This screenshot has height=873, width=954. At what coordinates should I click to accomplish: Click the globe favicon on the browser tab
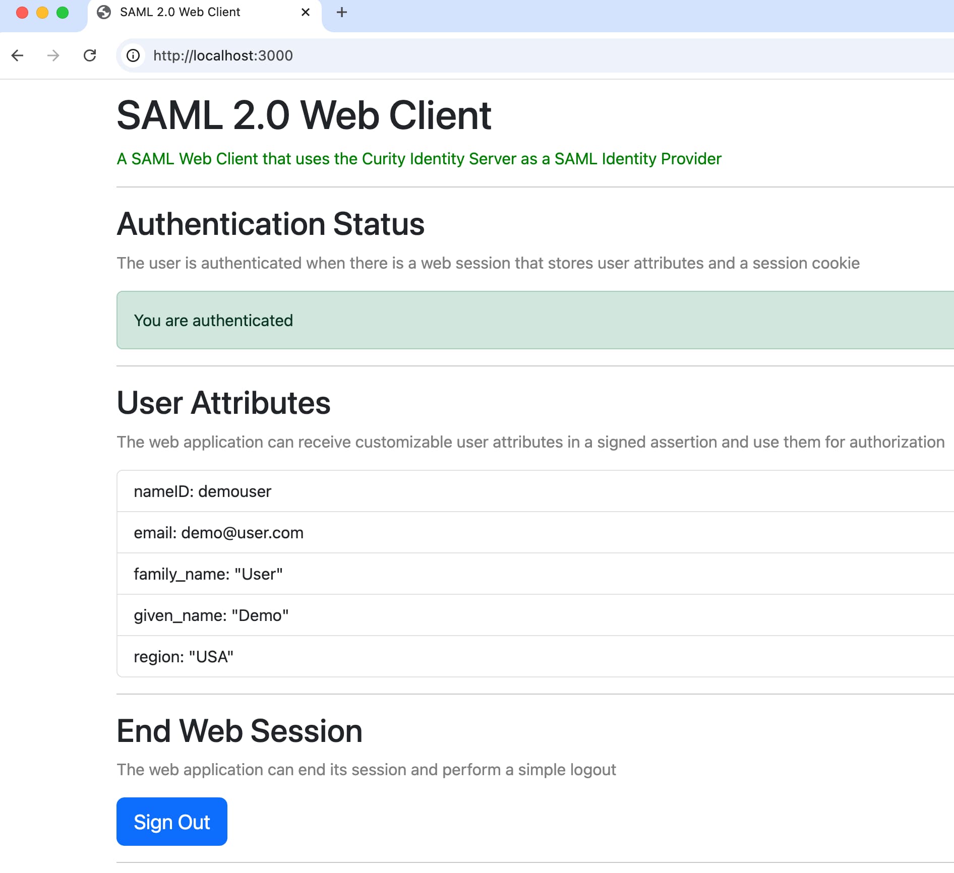(x=104, y=12)
